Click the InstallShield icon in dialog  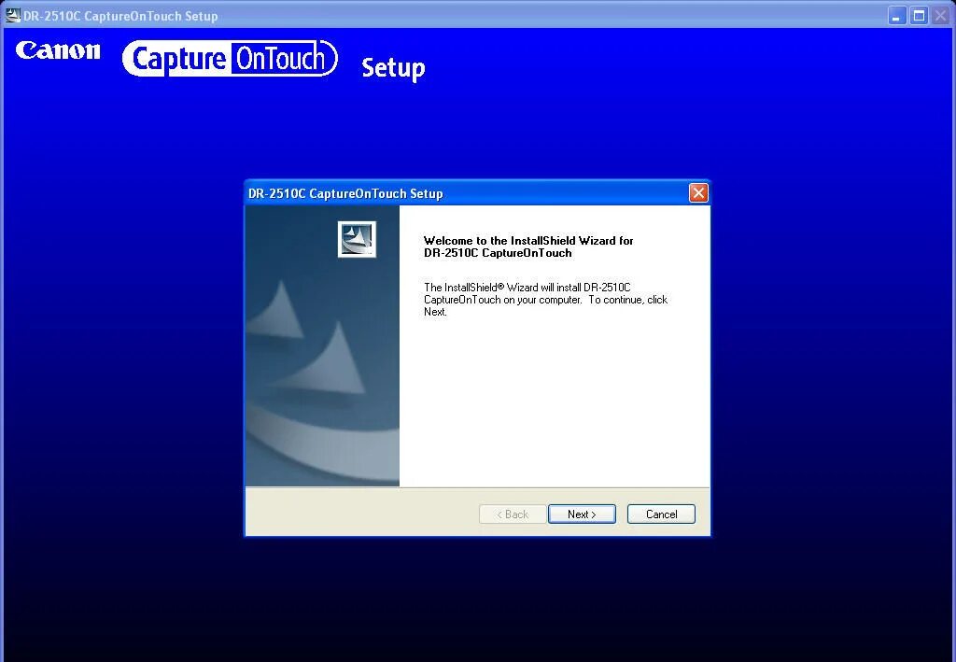tap(357, 239)
